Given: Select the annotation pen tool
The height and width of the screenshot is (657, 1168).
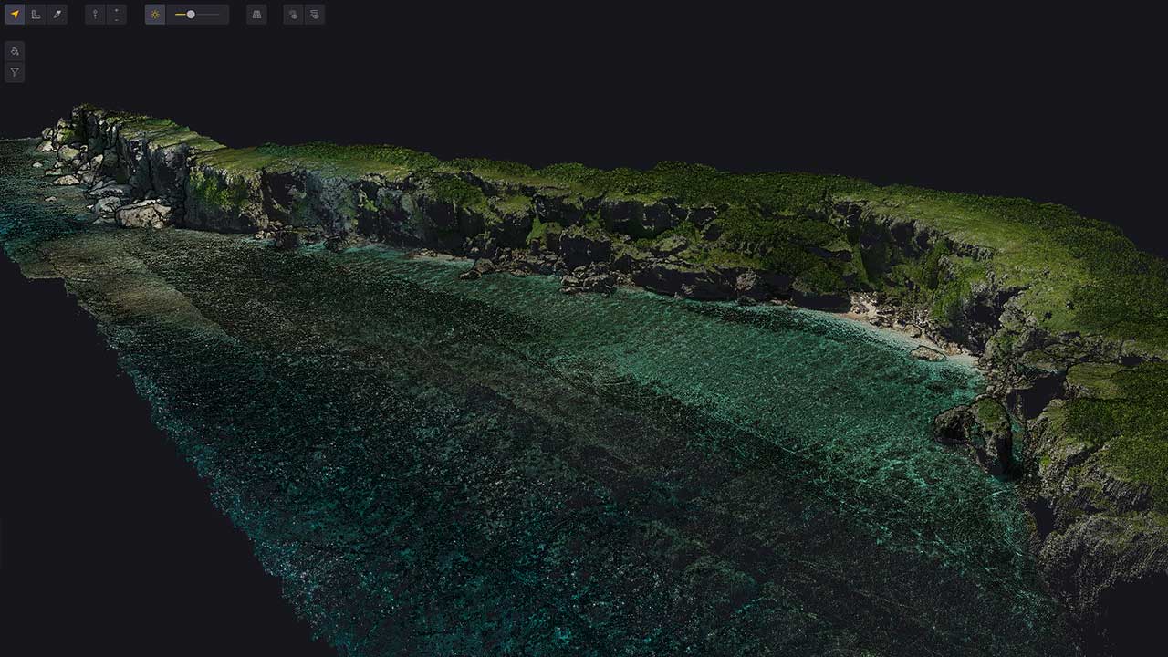Looking at the screenshot, I should pyautogui.click(x=57, y=14).
